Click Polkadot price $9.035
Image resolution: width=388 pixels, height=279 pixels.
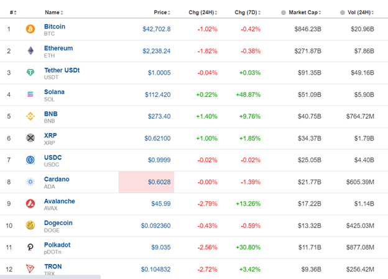[x=161, y=247]
